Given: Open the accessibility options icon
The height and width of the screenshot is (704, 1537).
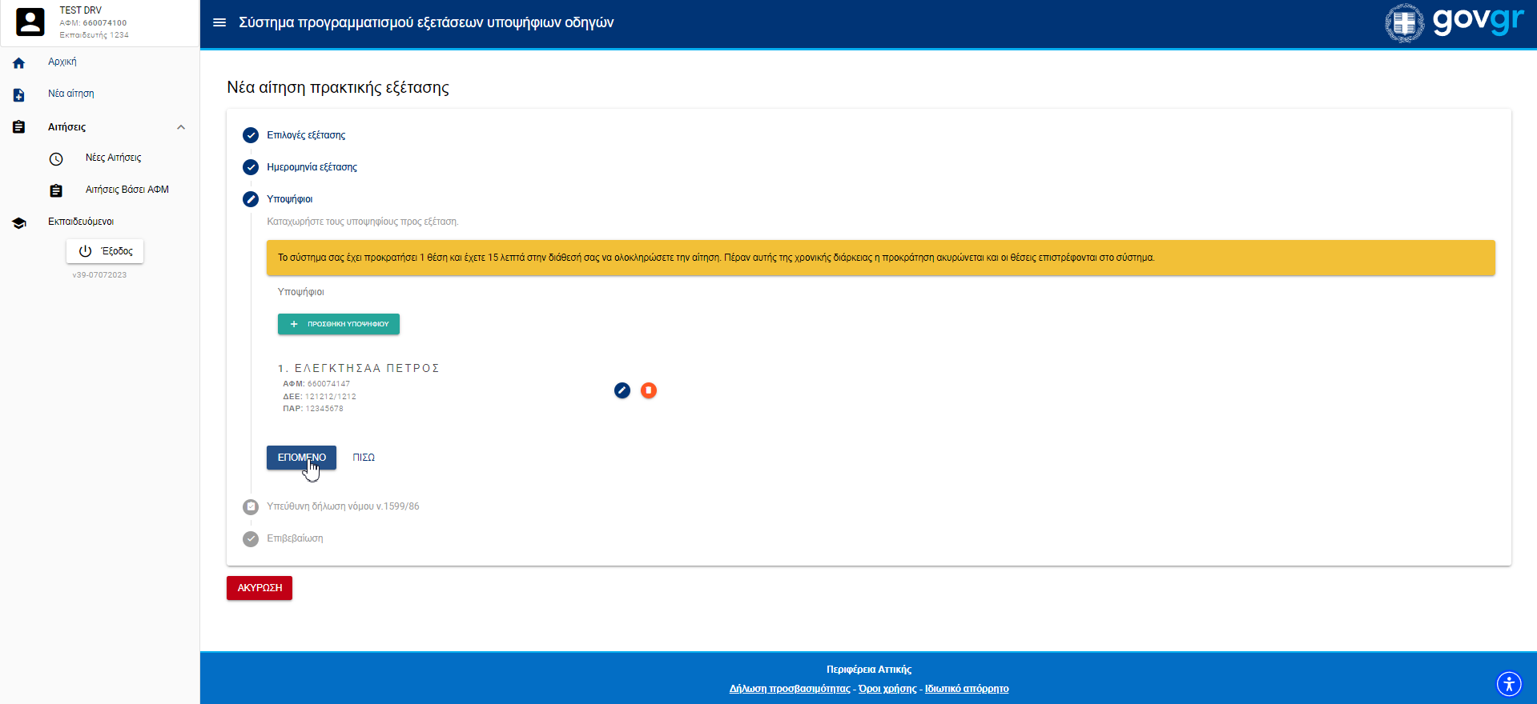Looking at the screenshot, I should (1509, 684).
